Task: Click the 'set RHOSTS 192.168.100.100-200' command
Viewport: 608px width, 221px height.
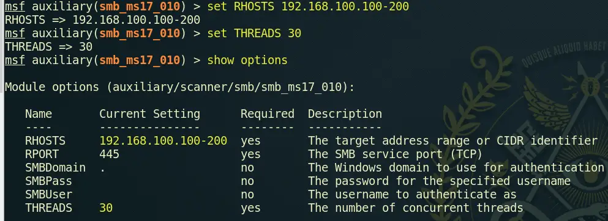Action: (x=308, y=7)
